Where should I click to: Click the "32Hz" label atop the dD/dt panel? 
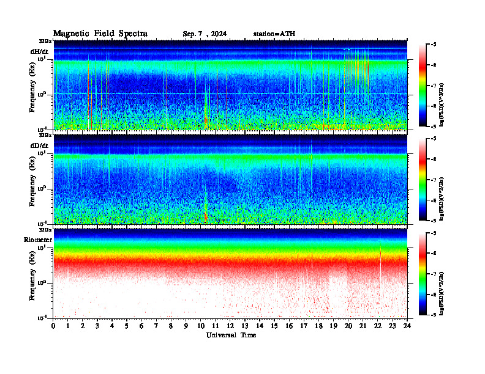45,135
